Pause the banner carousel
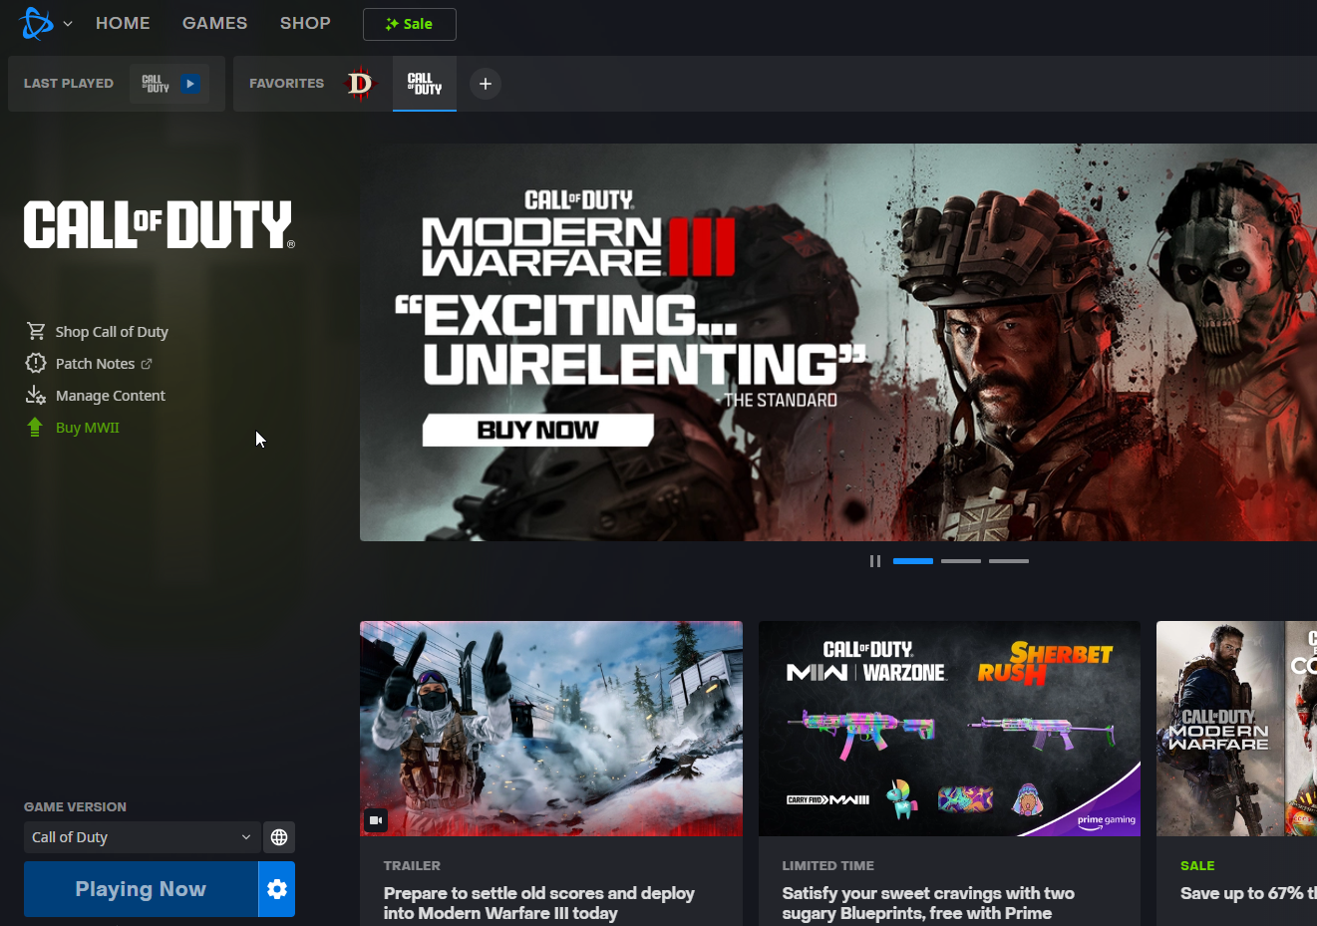1317x926 pixels. tap(875, 561)
